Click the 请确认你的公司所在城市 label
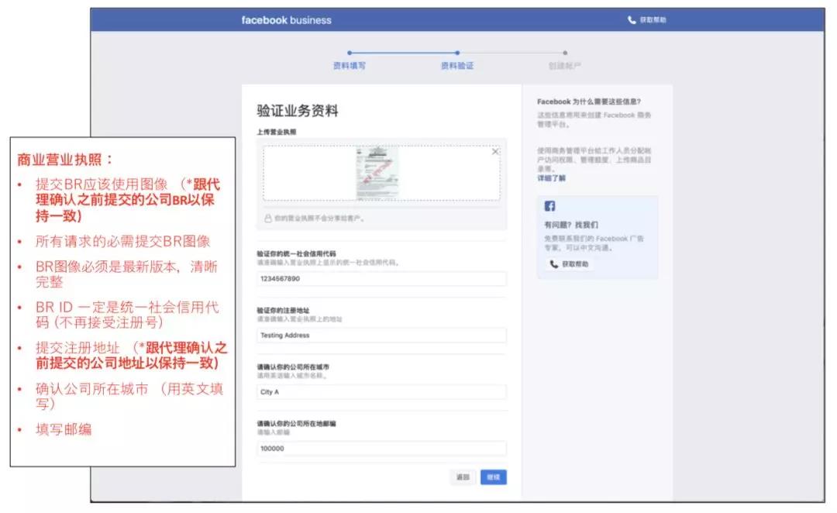This screenshot has height=513, width=837. pyautogui.click(x=293, y=367)
